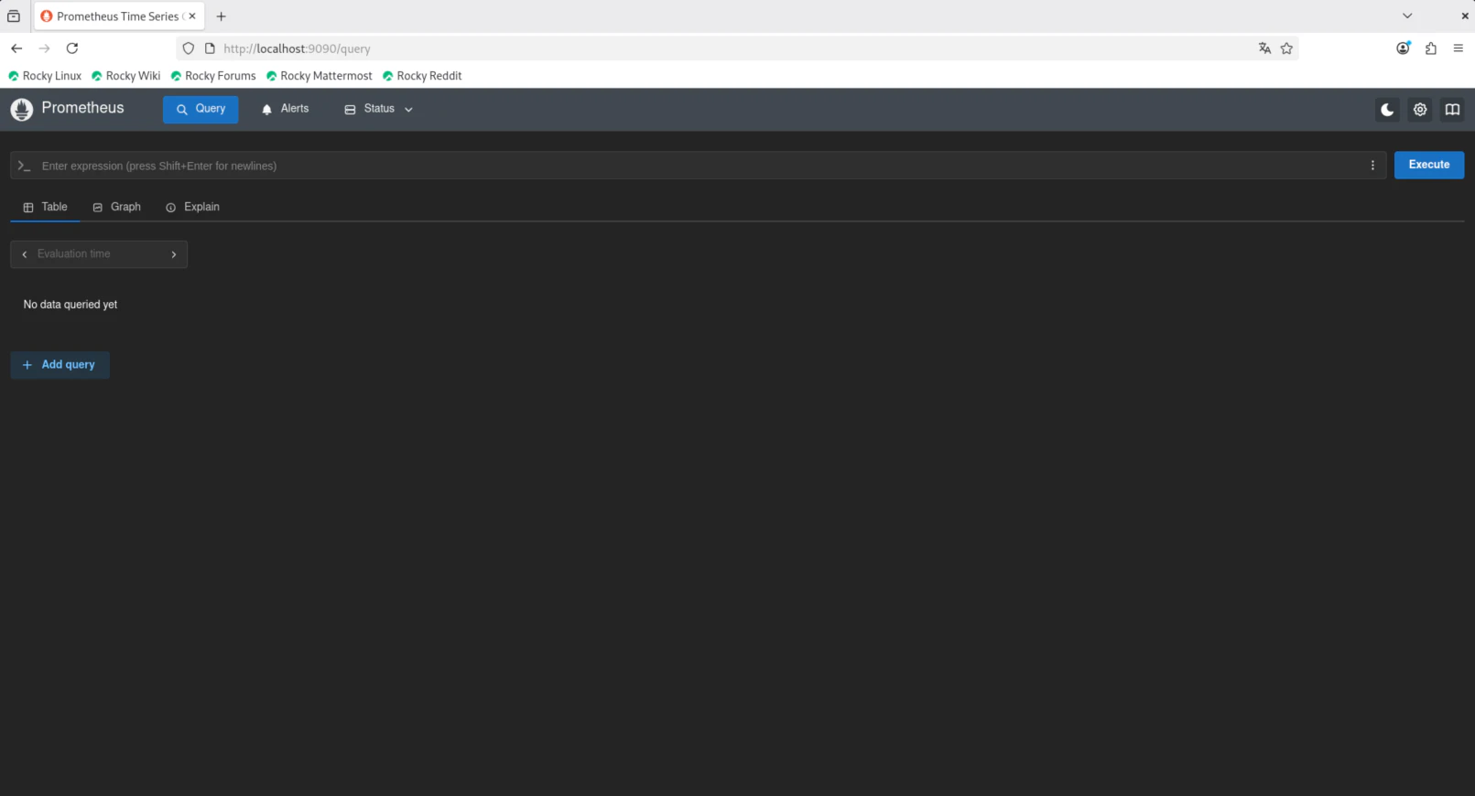Step evaluation time forward with right chevron
This screenshot has width=1475, height=796.
pos(173,254)
